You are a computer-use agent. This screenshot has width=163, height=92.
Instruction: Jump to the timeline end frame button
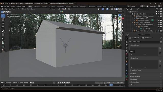69,83
